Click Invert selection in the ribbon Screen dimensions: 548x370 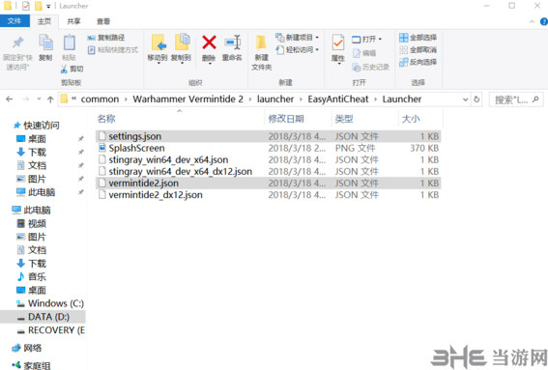(418, 62)
